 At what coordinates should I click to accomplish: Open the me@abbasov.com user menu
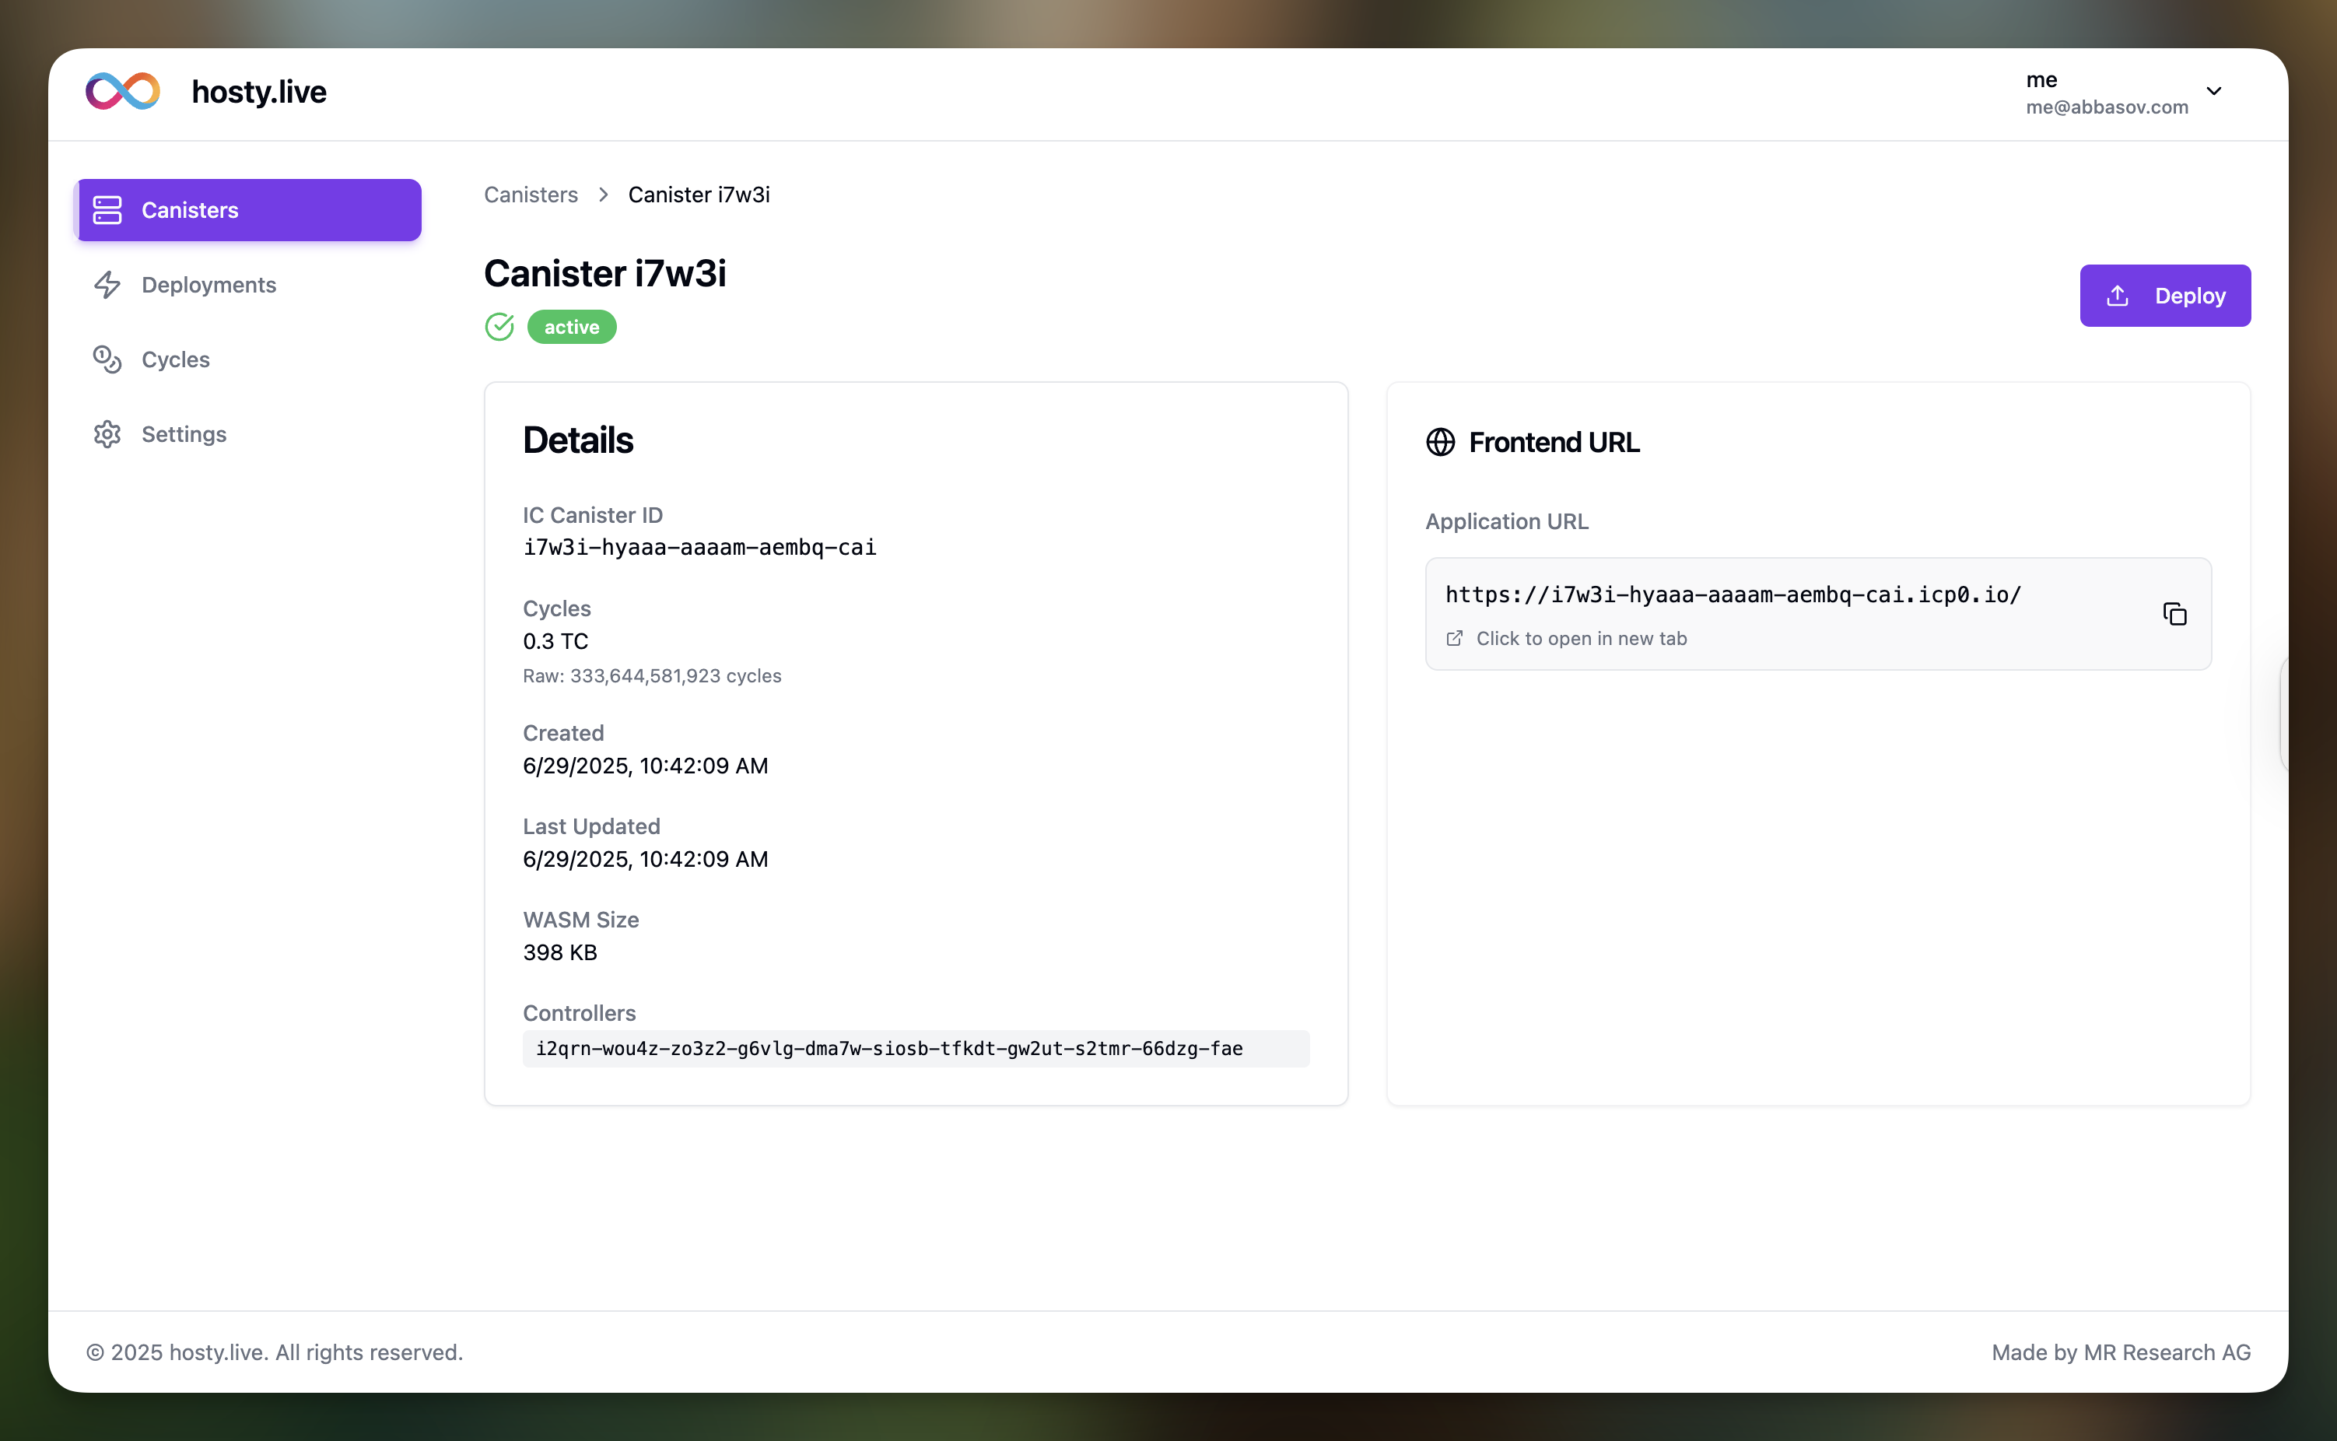pyautogui.click(x=2105, y=93)
